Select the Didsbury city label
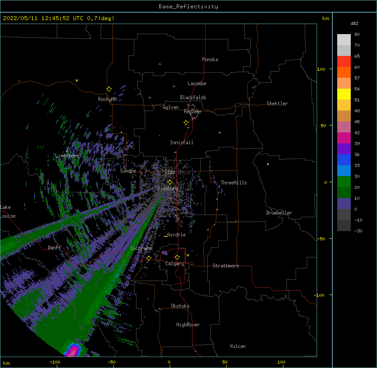This screenshot has height=368, width=377. point(168,188)
